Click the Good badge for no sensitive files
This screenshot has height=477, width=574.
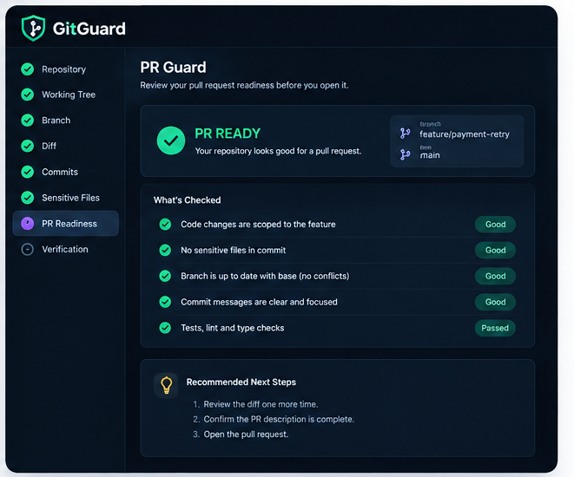(495, 251)
